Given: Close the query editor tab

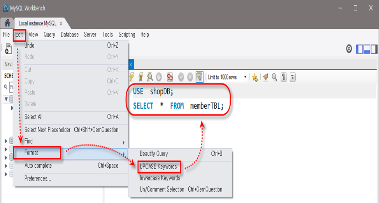Looking at the screenshot, I should pos(130,64).
